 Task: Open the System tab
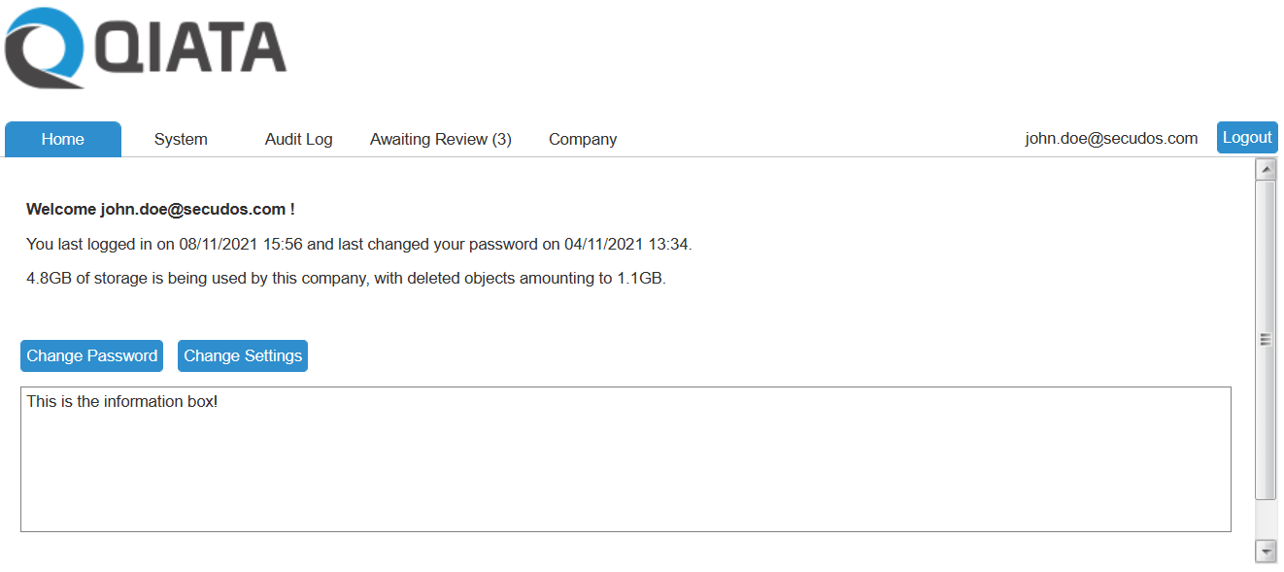coord(181,139)
